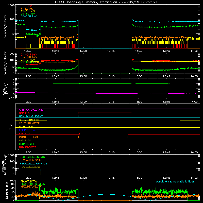Screen dimensions: 203x203
Task: Click the yellow FRONT_RATIO legend label
Action: click(29, 181)
